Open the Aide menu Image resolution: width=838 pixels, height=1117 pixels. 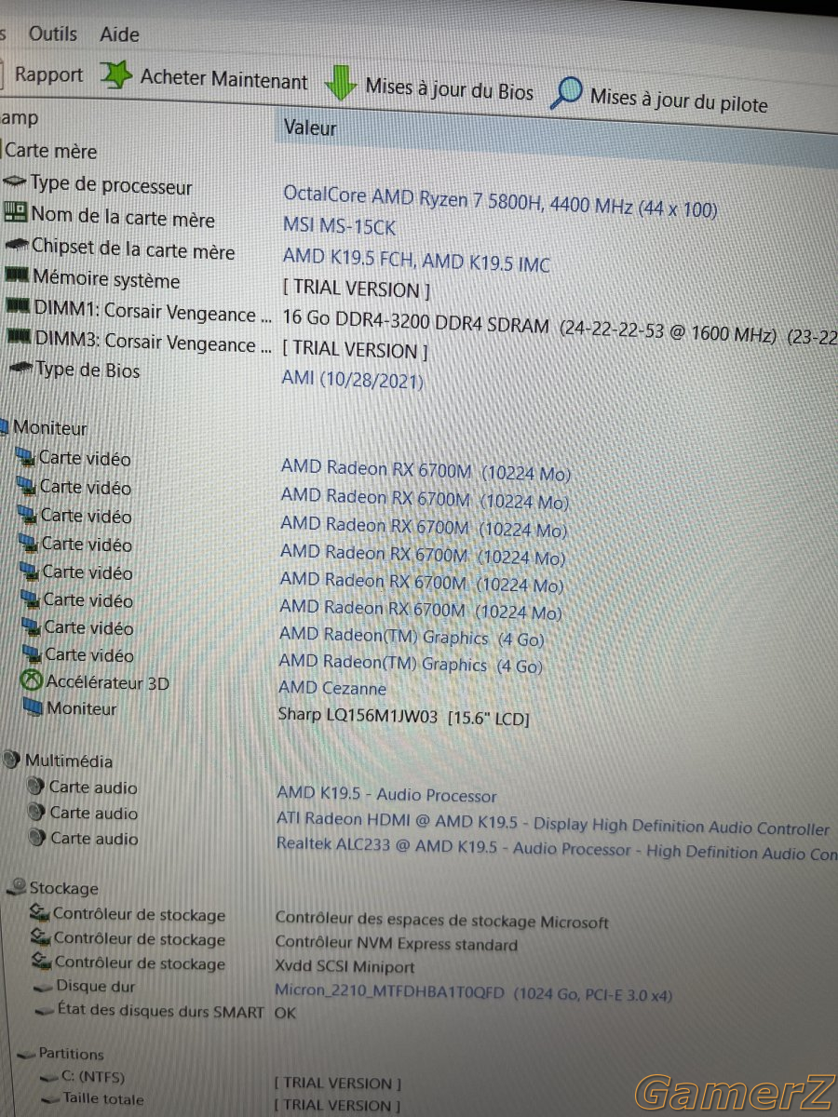[119, 34]
